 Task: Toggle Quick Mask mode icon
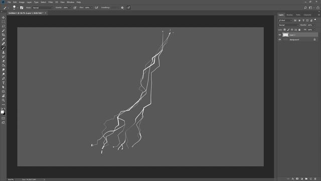4,118
